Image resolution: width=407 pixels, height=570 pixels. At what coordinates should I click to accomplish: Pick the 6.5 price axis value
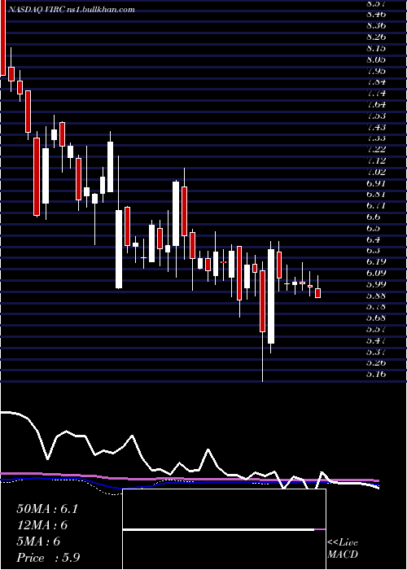pos(374,228)
